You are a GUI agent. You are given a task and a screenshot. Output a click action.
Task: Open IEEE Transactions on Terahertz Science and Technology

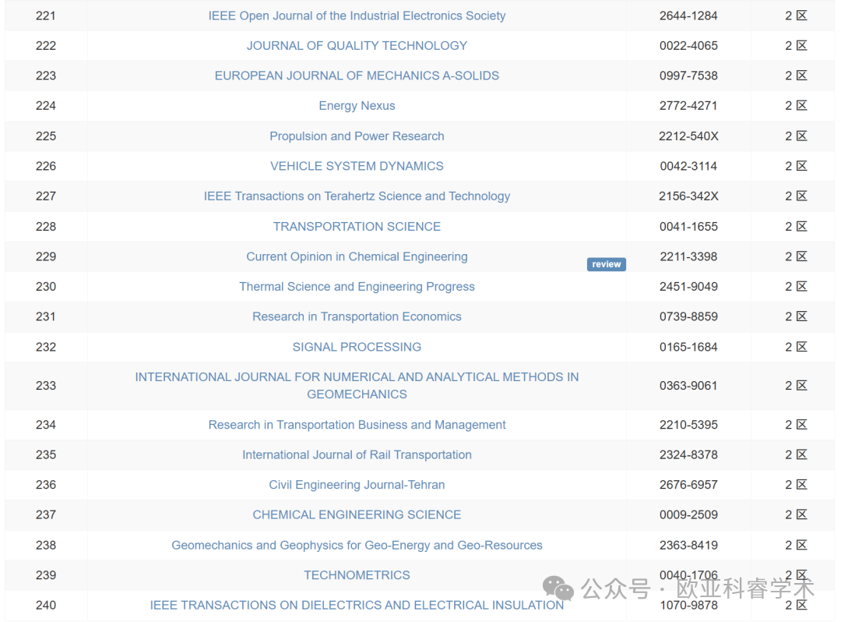coord(357,196)
